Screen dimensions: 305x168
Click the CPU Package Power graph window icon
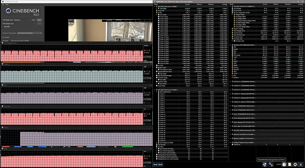tap(3, 43)
